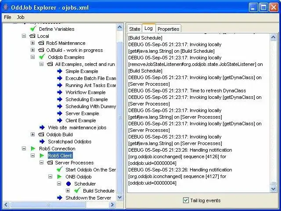
Task: Click the folder icon next to Local
Action: [32, 36]
